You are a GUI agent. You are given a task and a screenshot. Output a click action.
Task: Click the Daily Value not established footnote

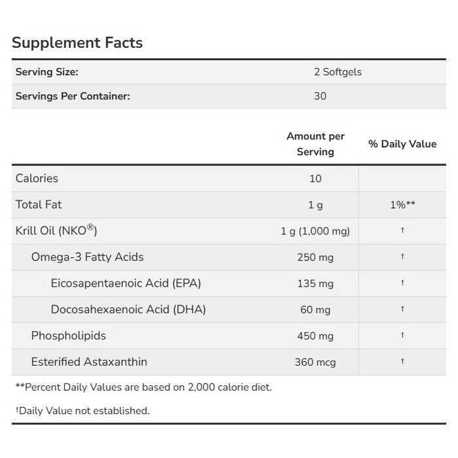point(83,411)
